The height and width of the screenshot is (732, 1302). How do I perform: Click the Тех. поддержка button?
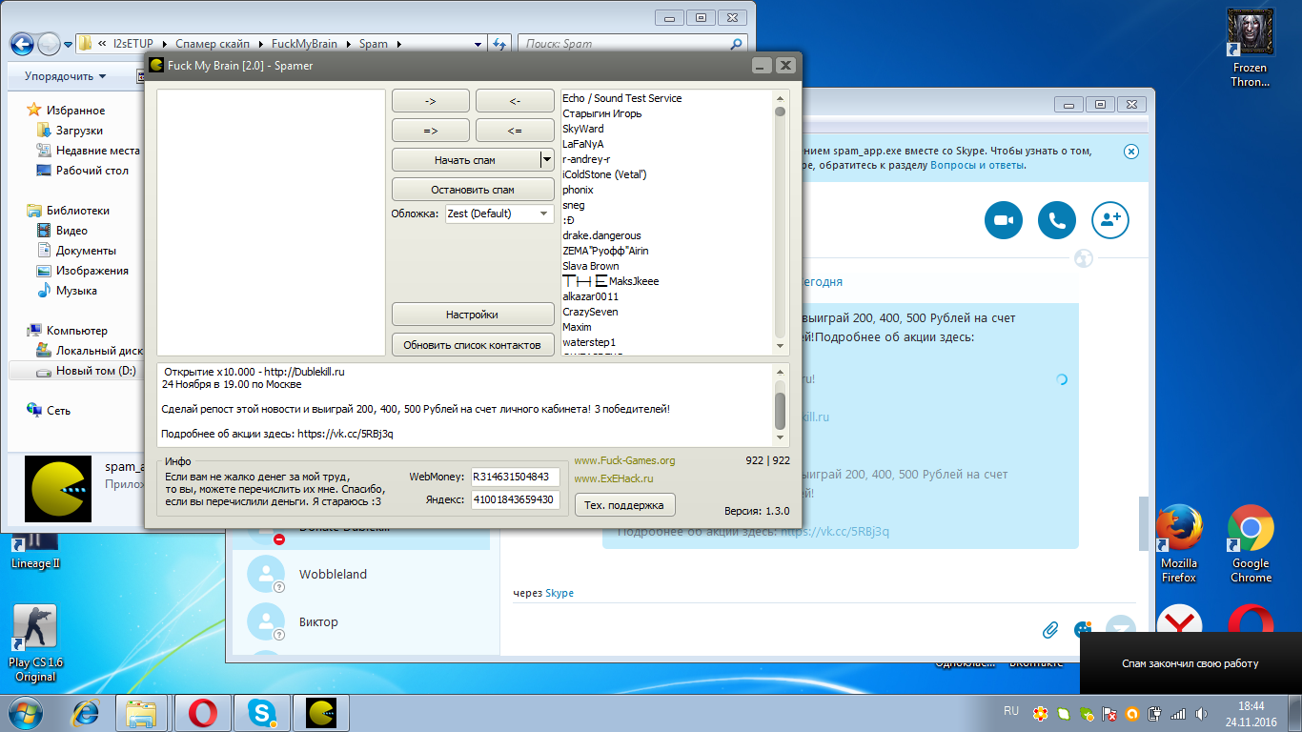tap(624, 504)
